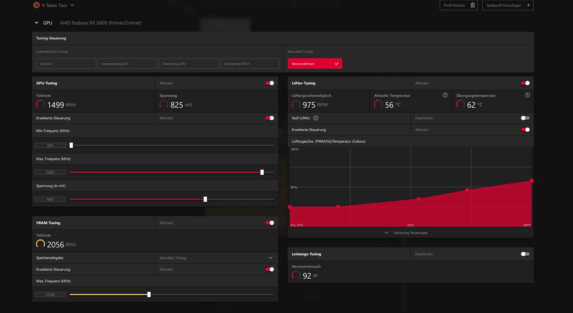573x313 pixels.
Task: Click the checkmark on Benutzerdefiniert
Action: click(x=336, y=64)
